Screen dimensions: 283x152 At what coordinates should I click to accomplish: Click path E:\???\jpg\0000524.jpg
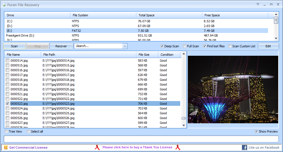[x=59, y=108]
